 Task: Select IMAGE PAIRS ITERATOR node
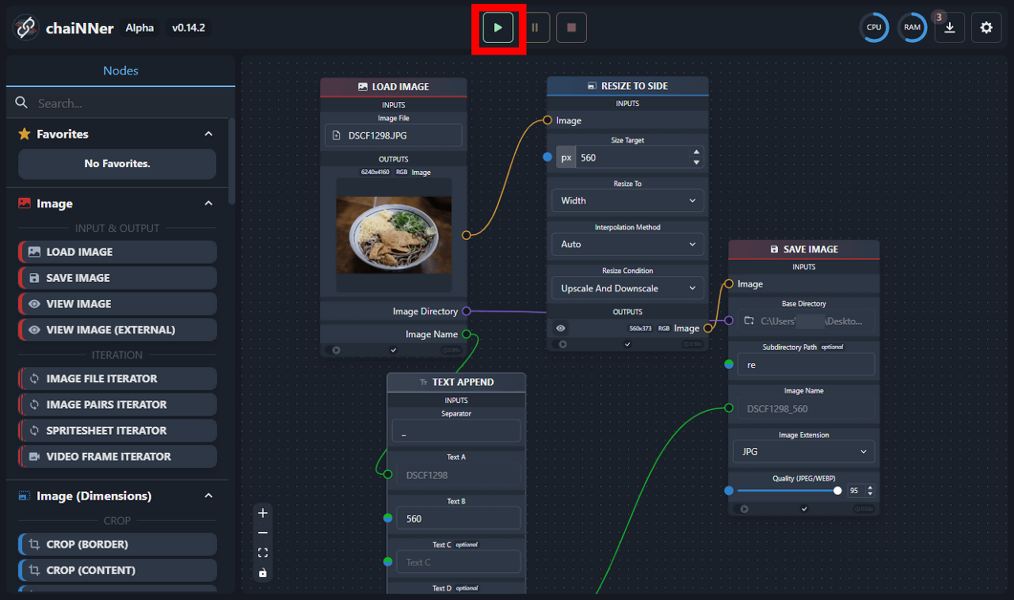(117, 404)
